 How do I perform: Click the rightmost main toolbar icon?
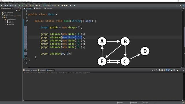tap(75, 5)
